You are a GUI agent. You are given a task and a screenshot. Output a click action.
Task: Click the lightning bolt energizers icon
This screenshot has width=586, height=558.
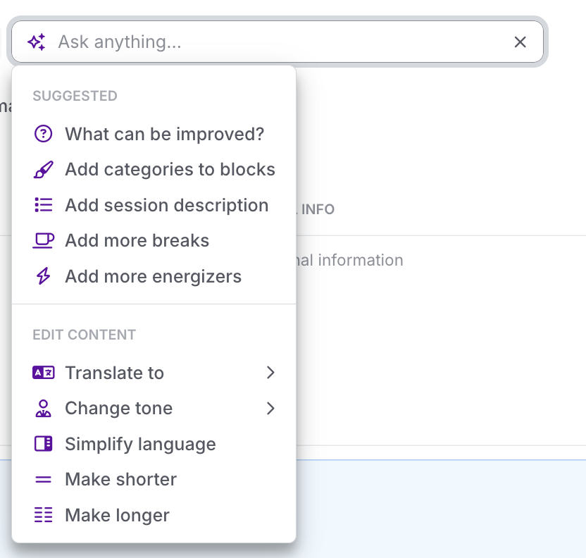click(x=44, y=276)
